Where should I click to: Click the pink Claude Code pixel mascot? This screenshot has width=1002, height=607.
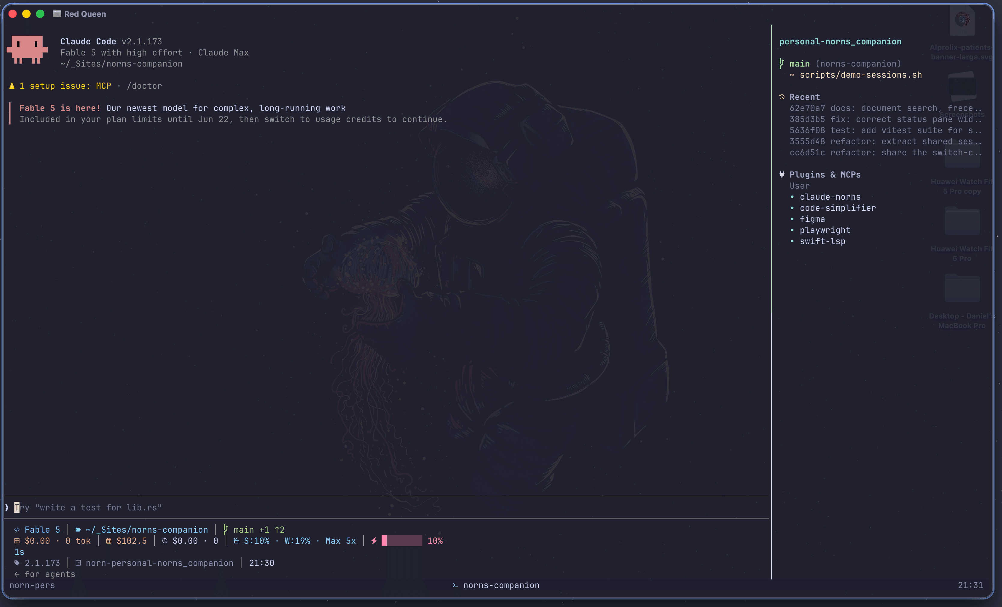(27, 49)
